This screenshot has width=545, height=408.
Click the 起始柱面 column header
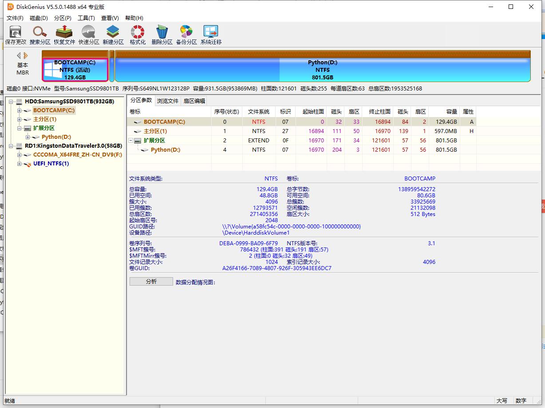pos(311,112)
